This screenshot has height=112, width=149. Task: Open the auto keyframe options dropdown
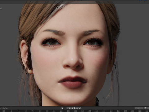(65, 108)
